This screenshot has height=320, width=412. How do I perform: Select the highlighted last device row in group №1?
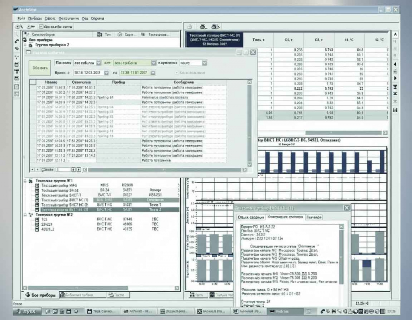[x=110, y=210]
